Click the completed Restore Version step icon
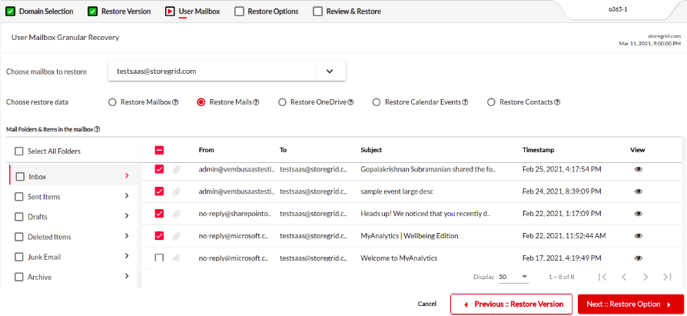This screenshot has height=316, width=687. point(92,12)
